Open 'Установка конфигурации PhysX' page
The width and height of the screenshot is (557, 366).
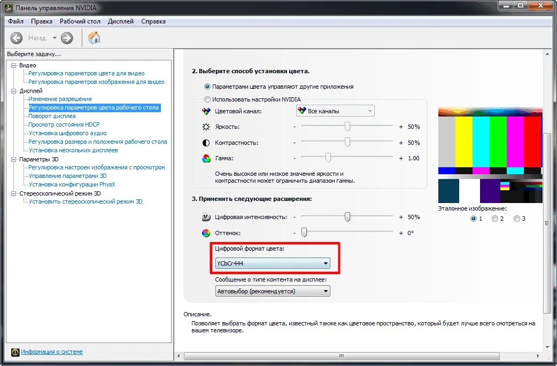pyautogui.click(x=72, y=184)
